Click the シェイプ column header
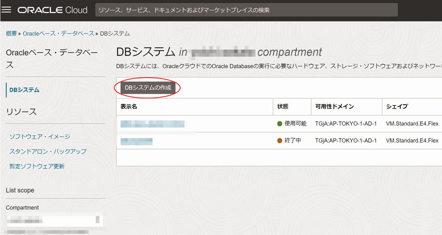 coord(397,107)
